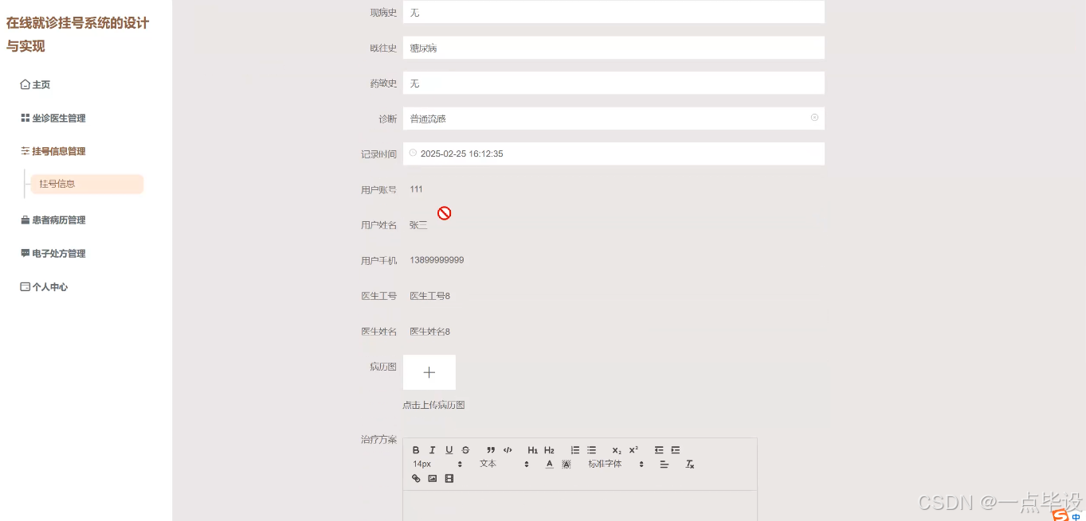Create an ordered numbered list
The width and height of the screenshot is (1086, 521).
pyautogui.click(x=575, y=450)
